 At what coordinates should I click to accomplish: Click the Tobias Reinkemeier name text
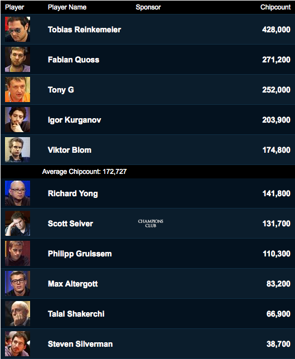click(85, 30)
